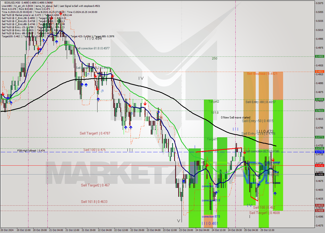Image resolution: width=325 pixels, height=233 pixels.
Task: Click '23 Oct 20:00' on the time axis
Action: pyautogui.click(x=186, y=230)
